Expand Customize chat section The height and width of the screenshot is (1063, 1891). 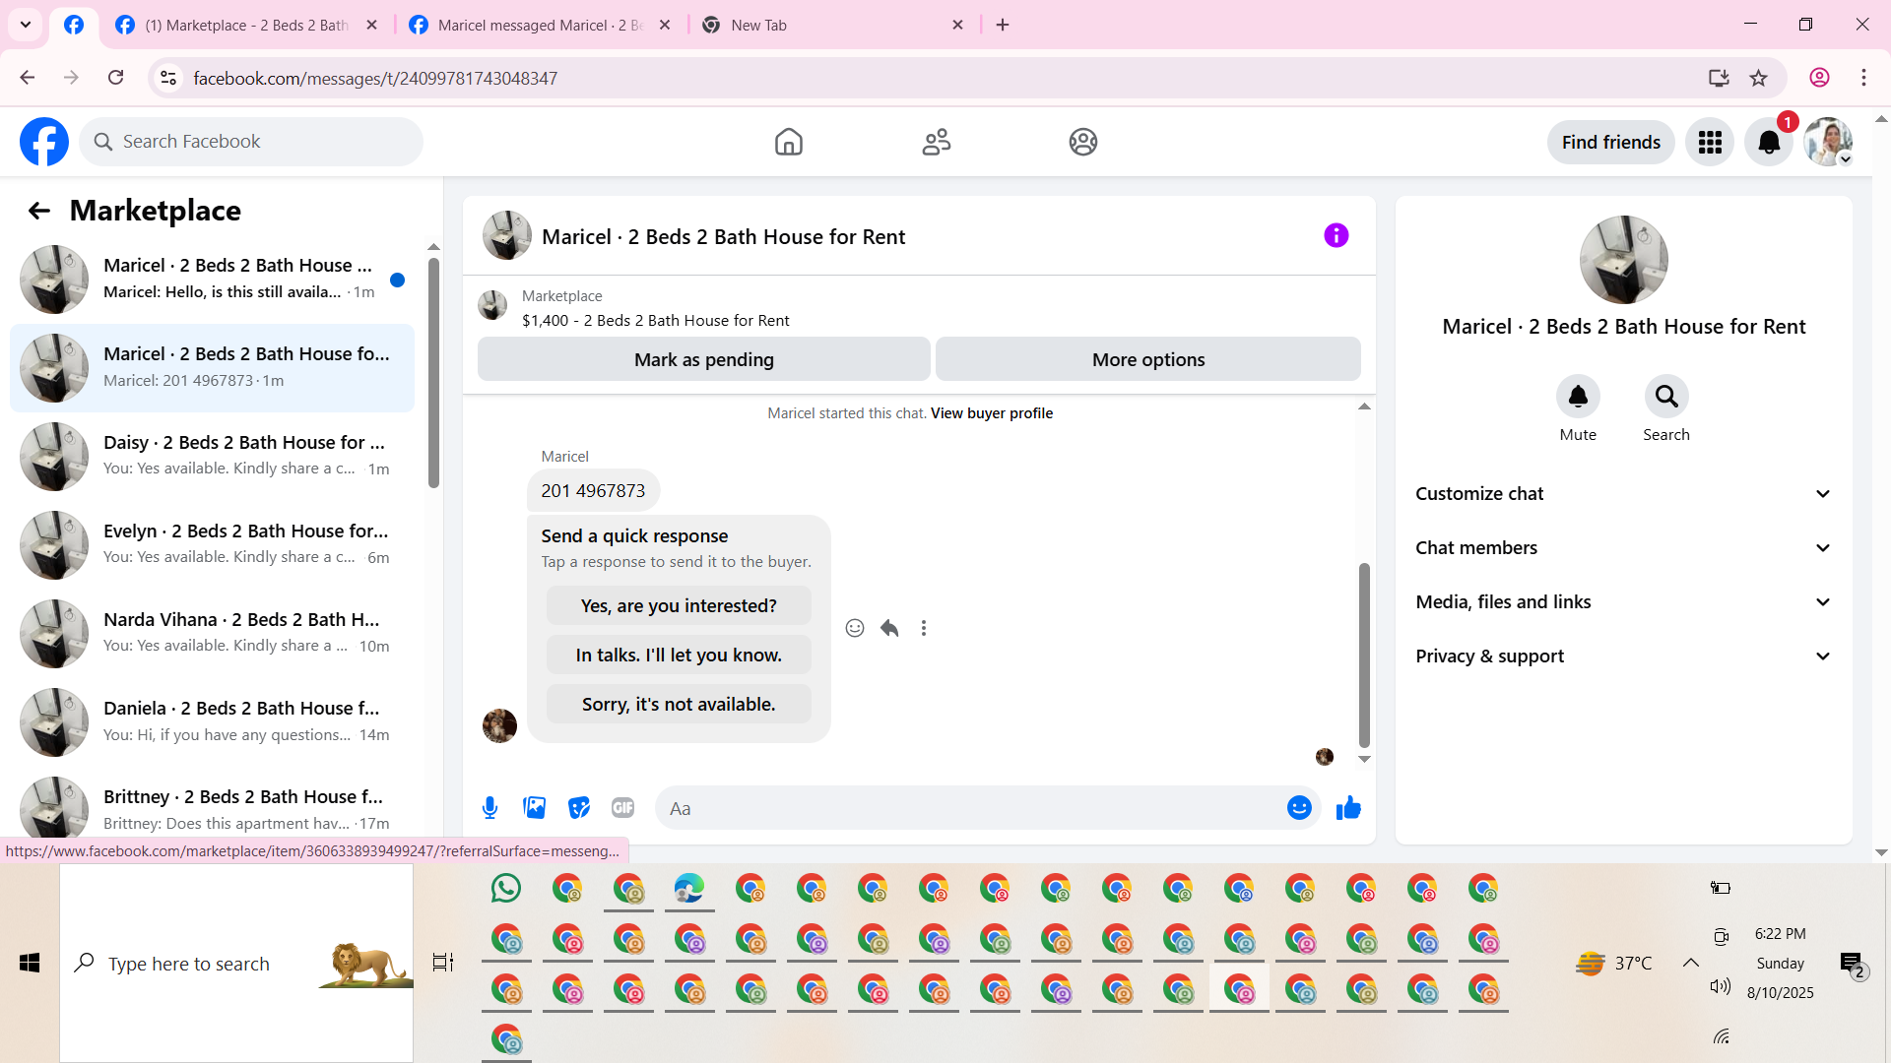pos(1623,494)
